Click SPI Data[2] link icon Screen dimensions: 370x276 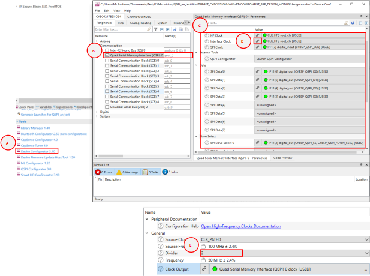(257, 88)
